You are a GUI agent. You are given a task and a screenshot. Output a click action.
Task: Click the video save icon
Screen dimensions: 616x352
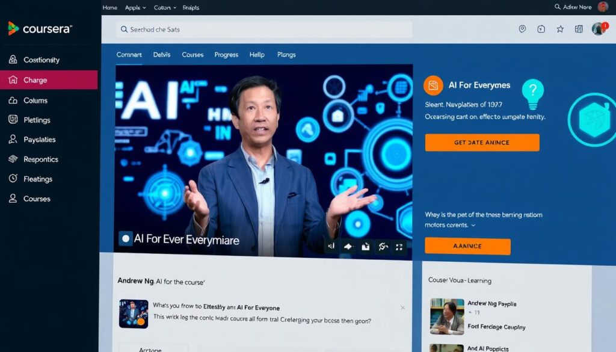[365, 246]
